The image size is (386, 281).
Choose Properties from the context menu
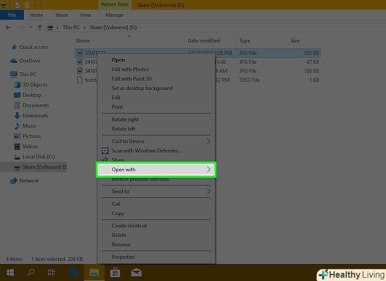point(123,257)
